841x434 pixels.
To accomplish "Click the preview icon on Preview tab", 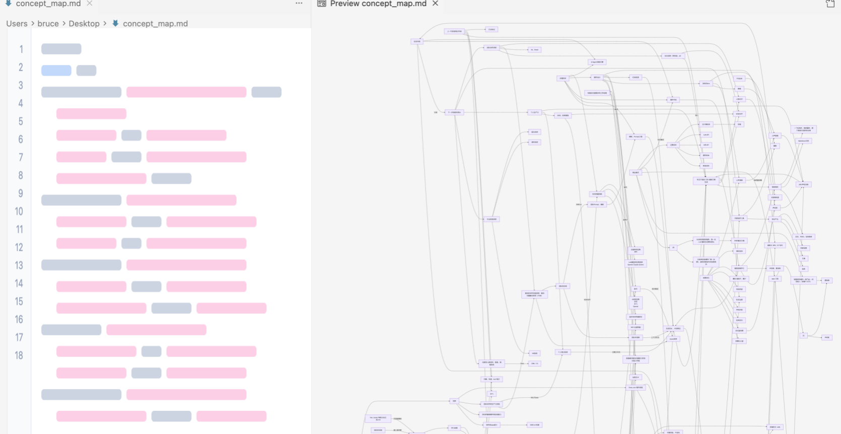I will click(322, 4).
